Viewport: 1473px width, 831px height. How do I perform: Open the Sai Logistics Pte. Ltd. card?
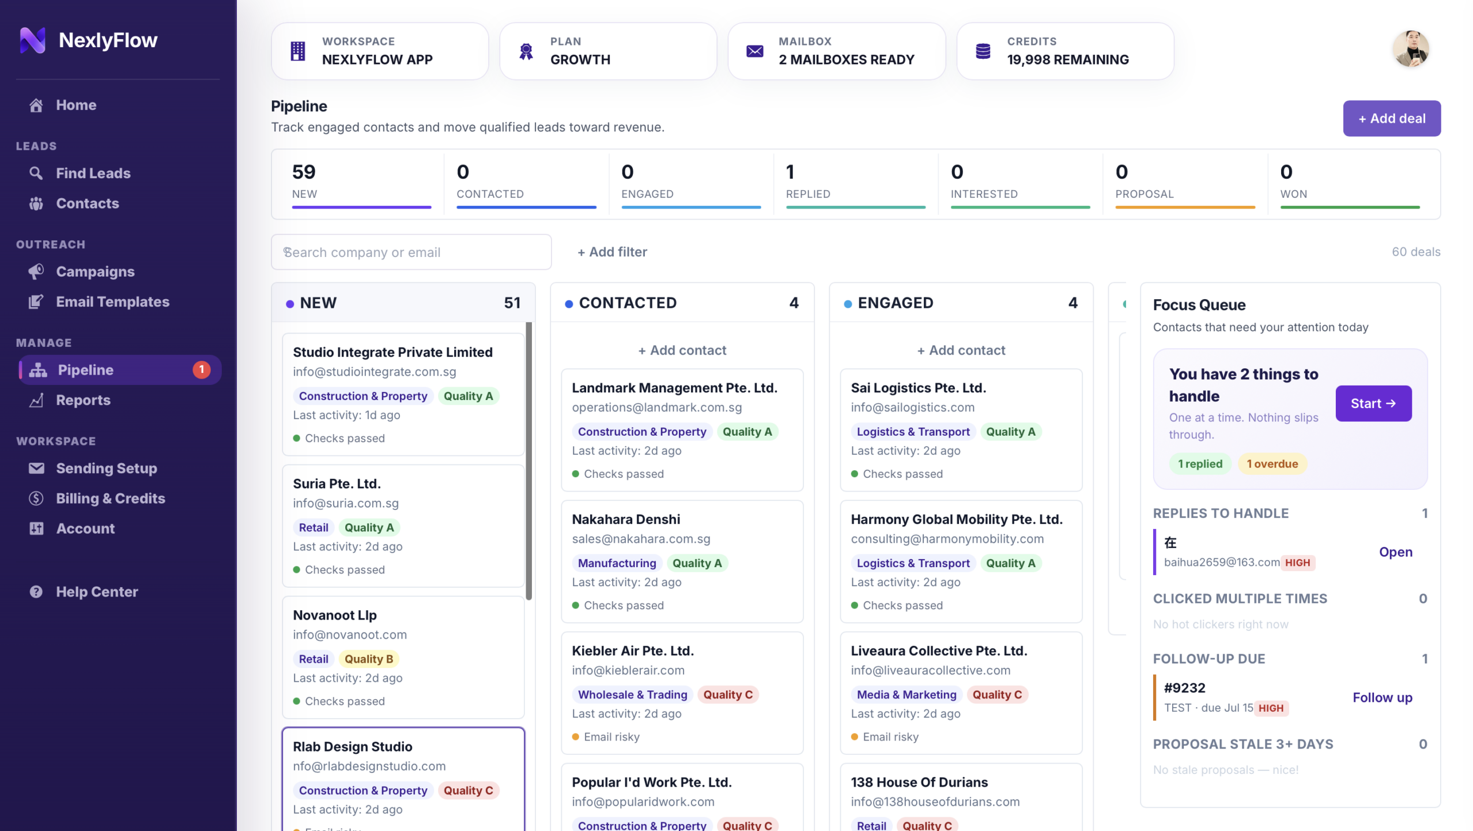[961, 430]
